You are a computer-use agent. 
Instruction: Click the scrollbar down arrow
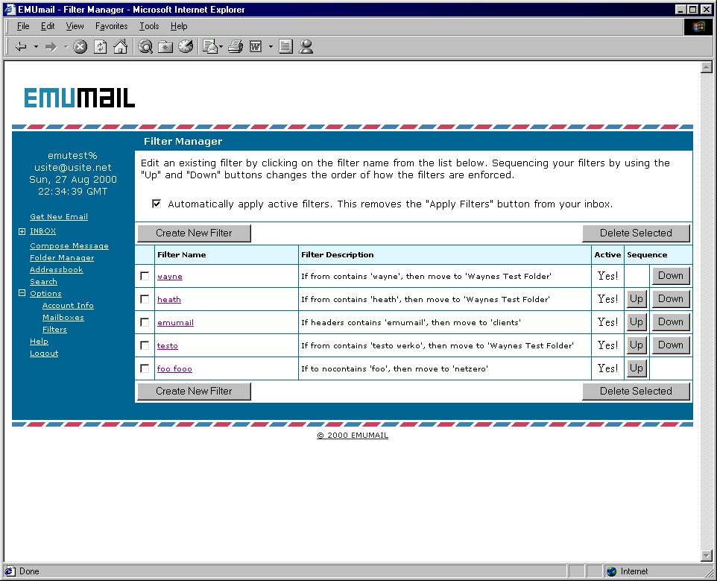tap(707, 556)
